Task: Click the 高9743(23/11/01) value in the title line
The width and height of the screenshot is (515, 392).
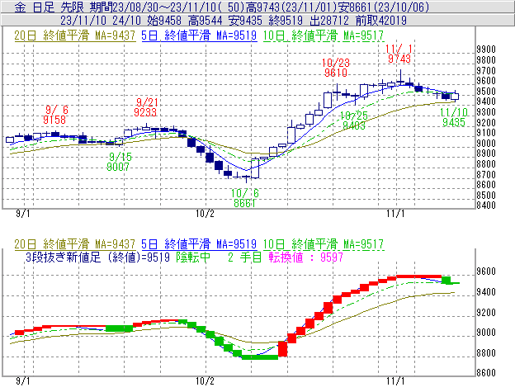Action: 292,7
